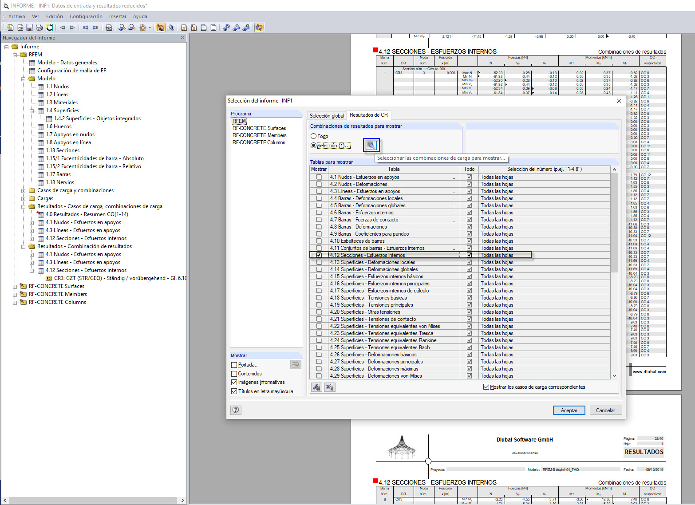Activate the hand pan mode tool
Screen dimensions: 695x505
point(161,28)
